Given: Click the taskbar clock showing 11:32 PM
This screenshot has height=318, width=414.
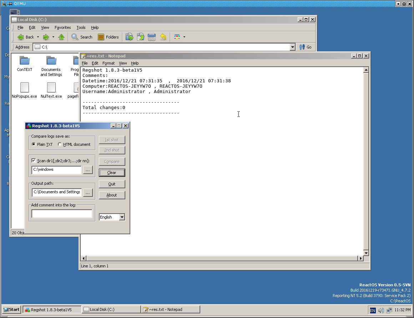Looking at the screenshot, I should click(x=402, y=310).
